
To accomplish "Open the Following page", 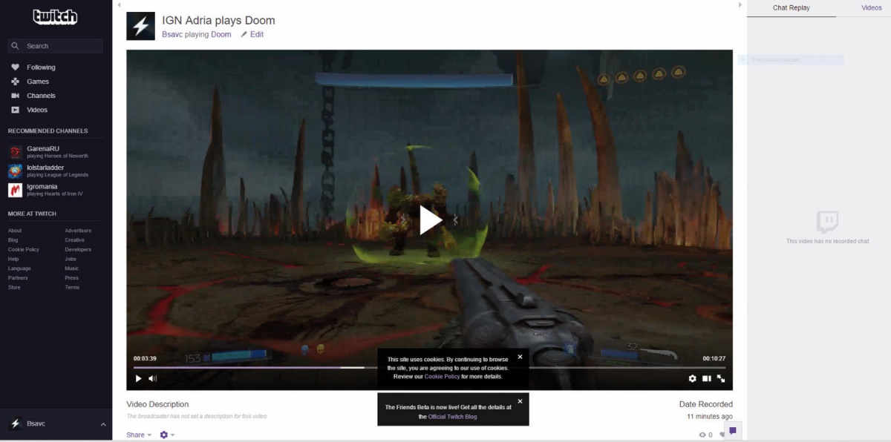I will 41,67.
